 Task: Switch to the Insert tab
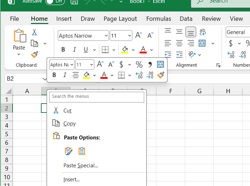64,19
